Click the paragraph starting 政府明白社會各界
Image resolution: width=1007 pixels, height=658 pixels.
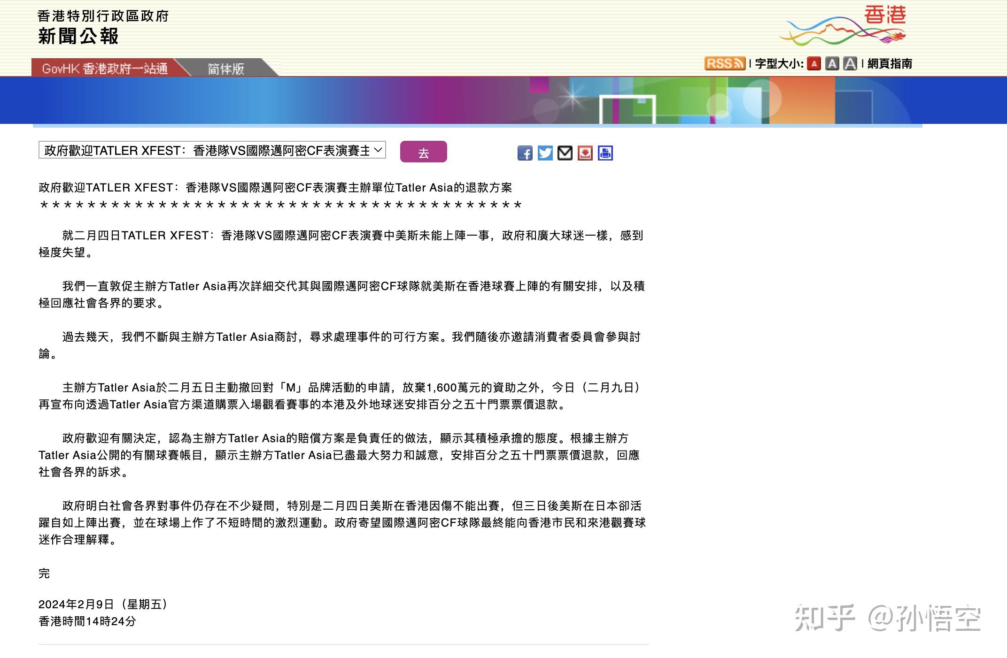[x=342, y=523]
